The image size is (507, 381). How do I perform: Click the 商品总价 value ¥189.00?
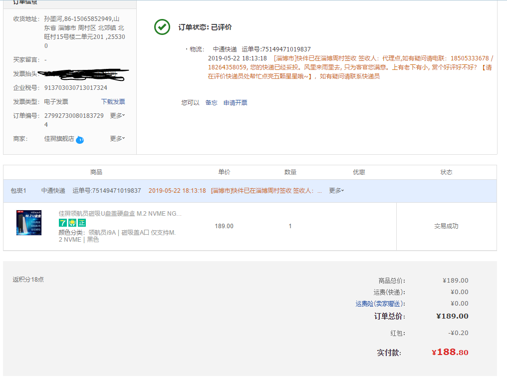[455, 281]
